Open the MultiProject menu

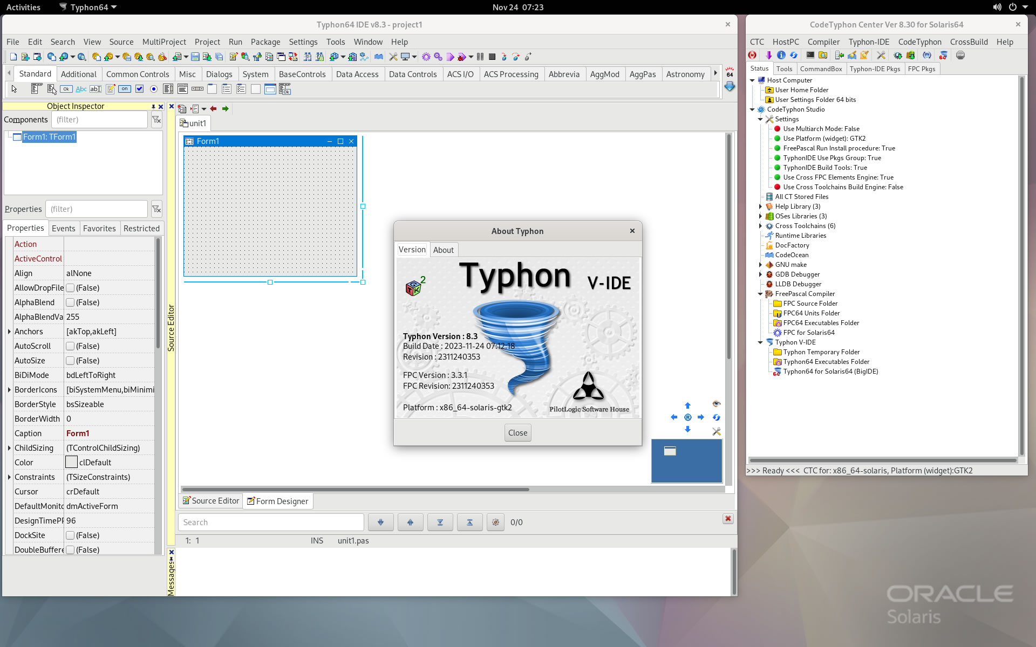click(164, 42)
